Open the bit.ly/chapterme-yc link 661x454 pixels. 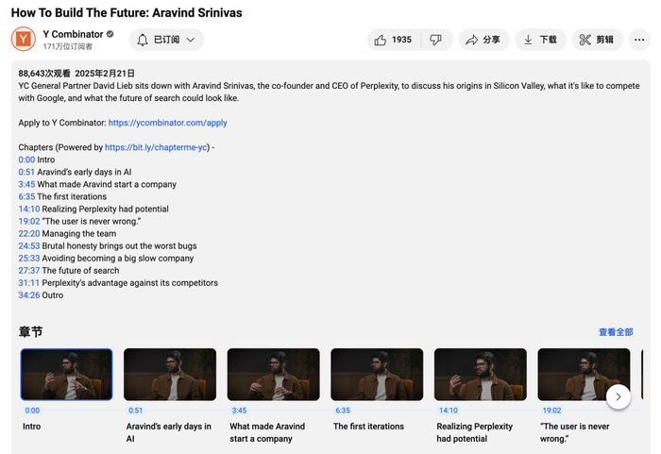156,147
